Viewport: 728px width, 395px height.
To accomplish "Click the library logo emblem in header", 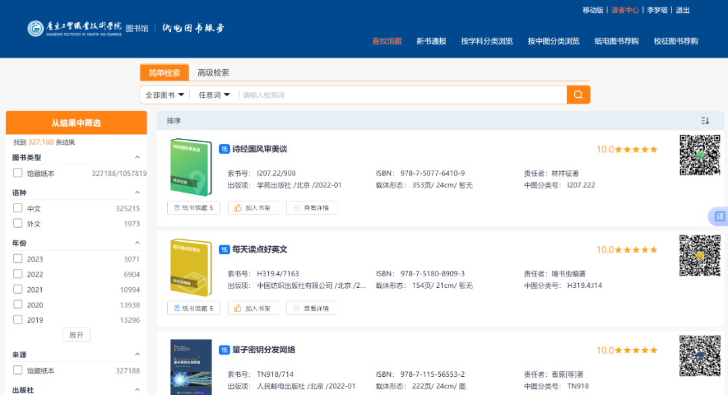I will pos(35,28).
